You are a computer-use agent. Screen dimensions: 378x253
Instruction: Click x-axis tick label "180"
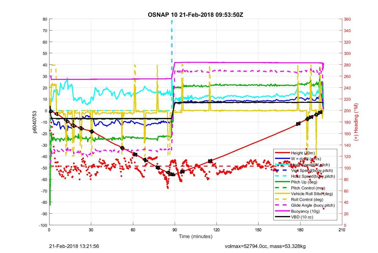[x=300, y=230]
